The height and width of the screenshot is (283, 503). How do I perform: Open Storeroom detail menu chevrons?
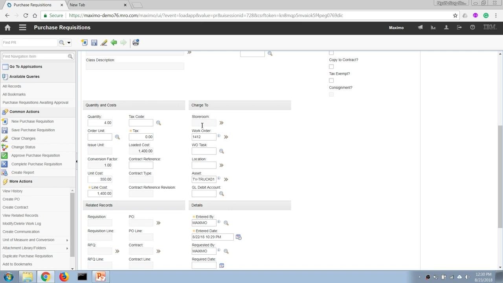click(x=221, y=123)
